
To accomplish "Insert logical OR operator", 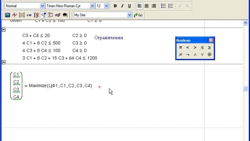I will coord(202,54).
